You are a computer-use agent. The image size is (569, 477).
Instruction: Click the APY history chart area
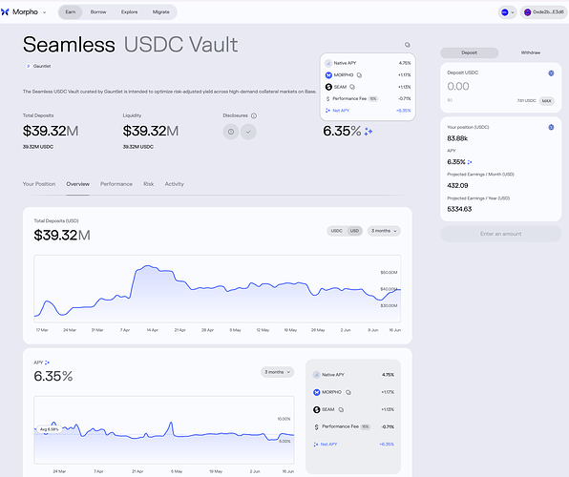point(164,430)
